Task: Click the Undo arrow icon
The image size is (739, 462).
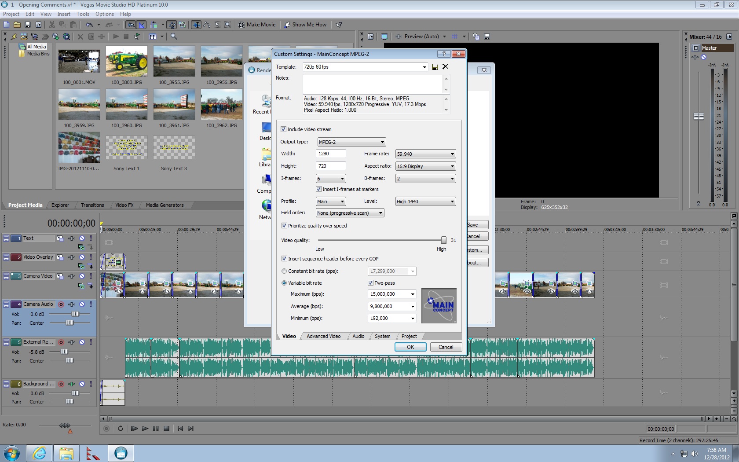Action: [x=89, y=25]
